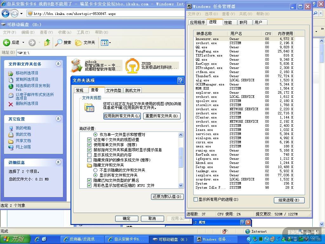This screenshot has height=244, width=325.
Task: Open My Computer from Other Places
Action: tap(10, 128)
